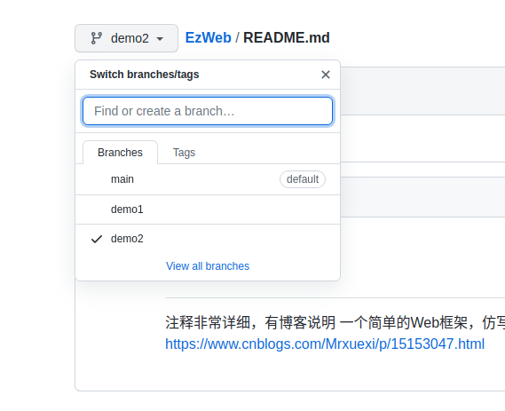The image size is (505, 411).
Task: Focus the Find or create a branch field
Action: click(x=208, y=111)
